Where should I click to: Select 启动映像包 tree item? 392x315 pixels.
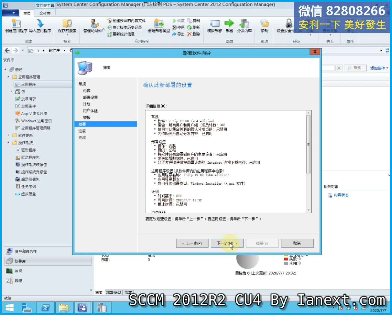[x=27, y=179]
